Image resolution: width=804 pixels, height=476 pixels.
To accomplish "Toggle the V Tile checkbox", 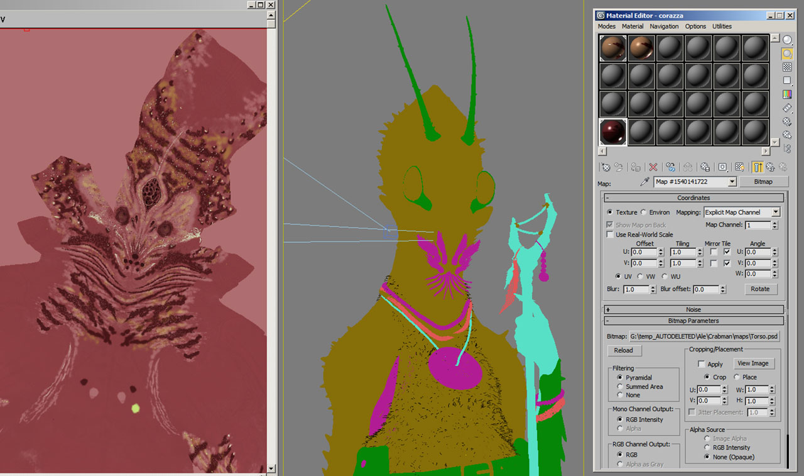I will point(727,263).
